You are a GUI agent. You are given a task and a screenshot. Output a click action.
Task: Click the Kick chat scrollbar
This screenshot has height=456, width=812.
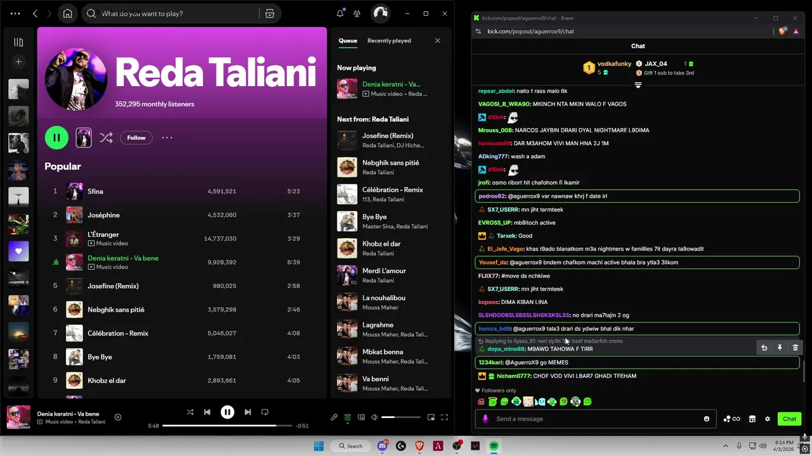(x=804, y=371)
